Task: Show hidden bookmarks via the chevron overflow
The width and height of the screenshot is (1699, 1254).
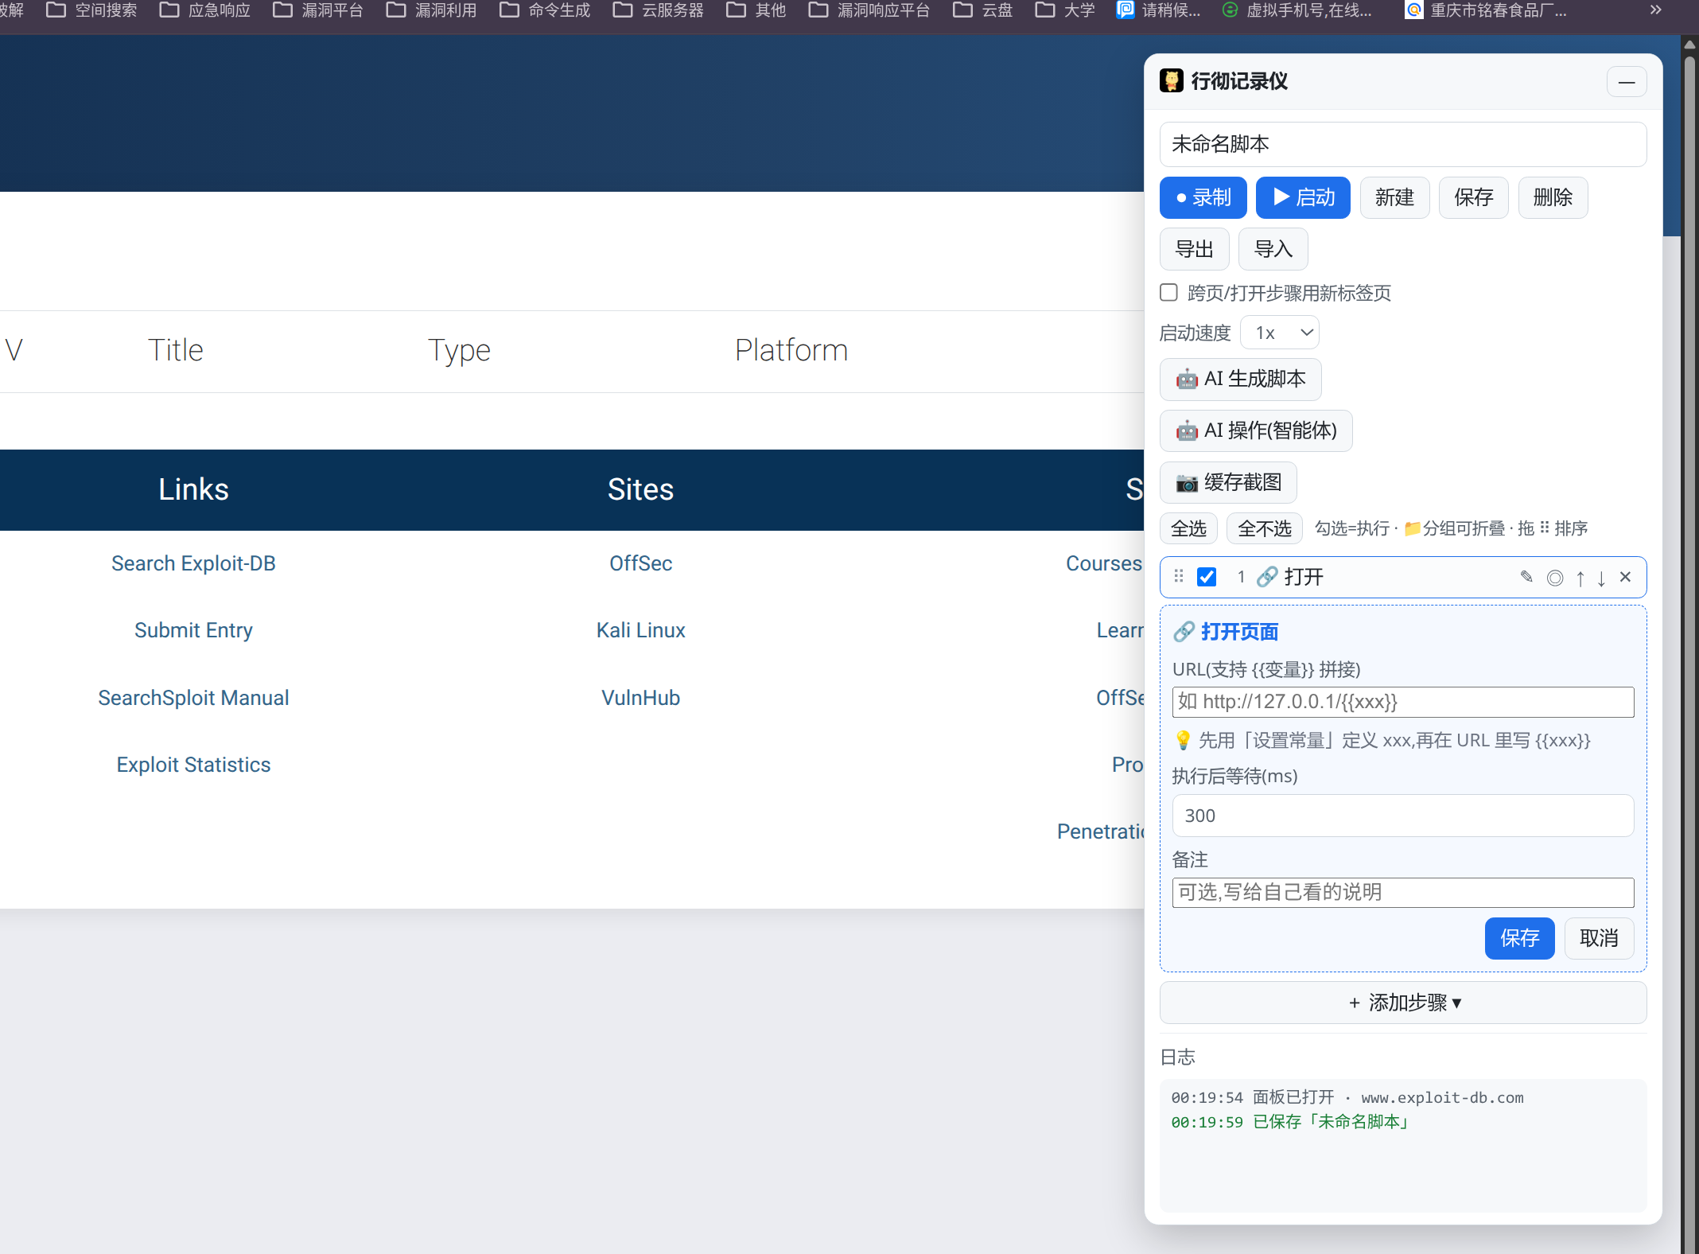Action: coord(1655,10)
